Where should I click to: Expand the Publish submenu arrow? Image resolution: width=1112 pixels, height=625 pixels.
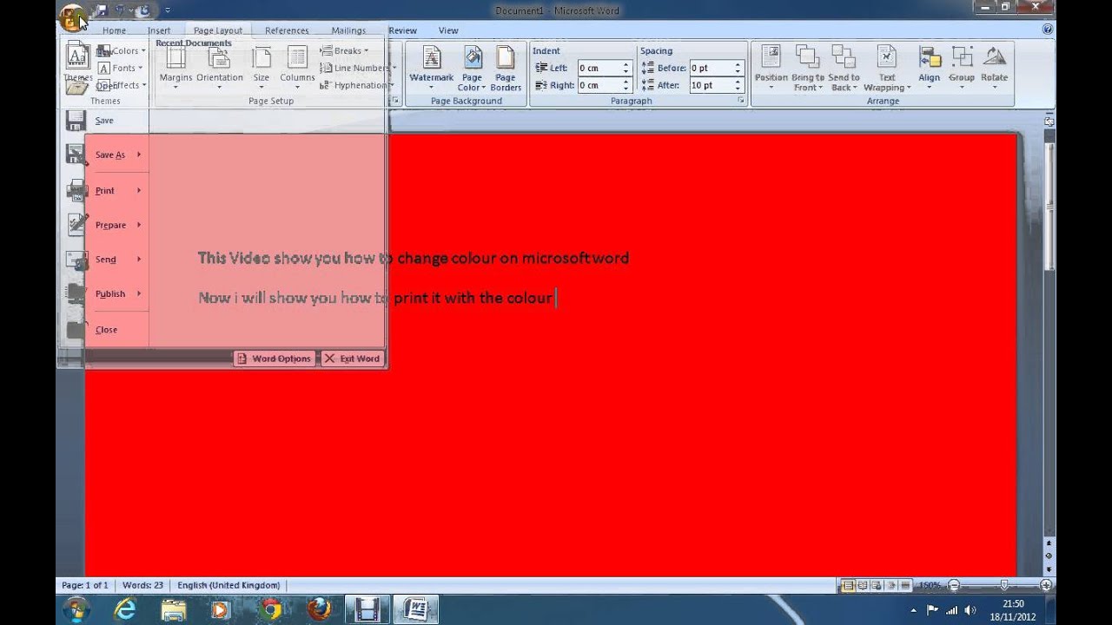139,293
